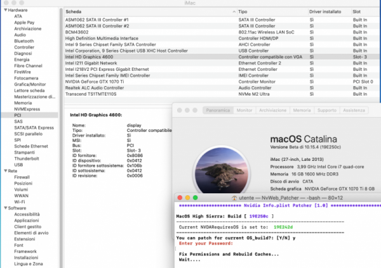Open the Supporto tab

(x=327, y=110)
